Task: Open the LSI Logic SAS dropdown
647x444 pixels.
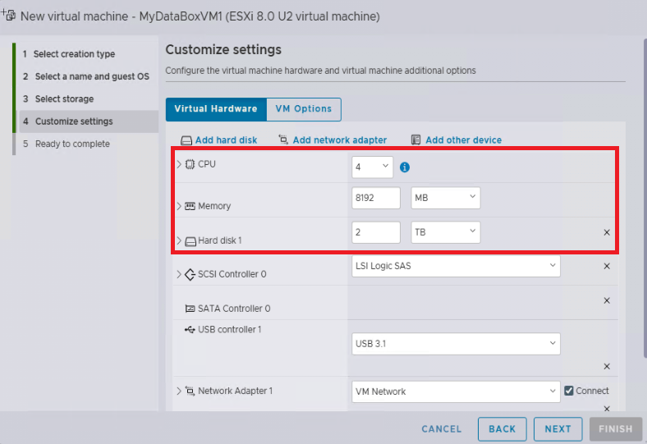Action: pos(456,266)
